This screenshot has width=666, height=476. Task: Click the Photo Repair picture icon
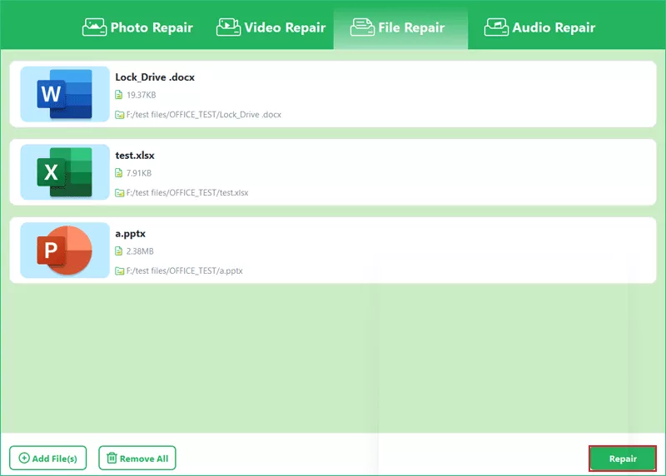click(94, 27)
